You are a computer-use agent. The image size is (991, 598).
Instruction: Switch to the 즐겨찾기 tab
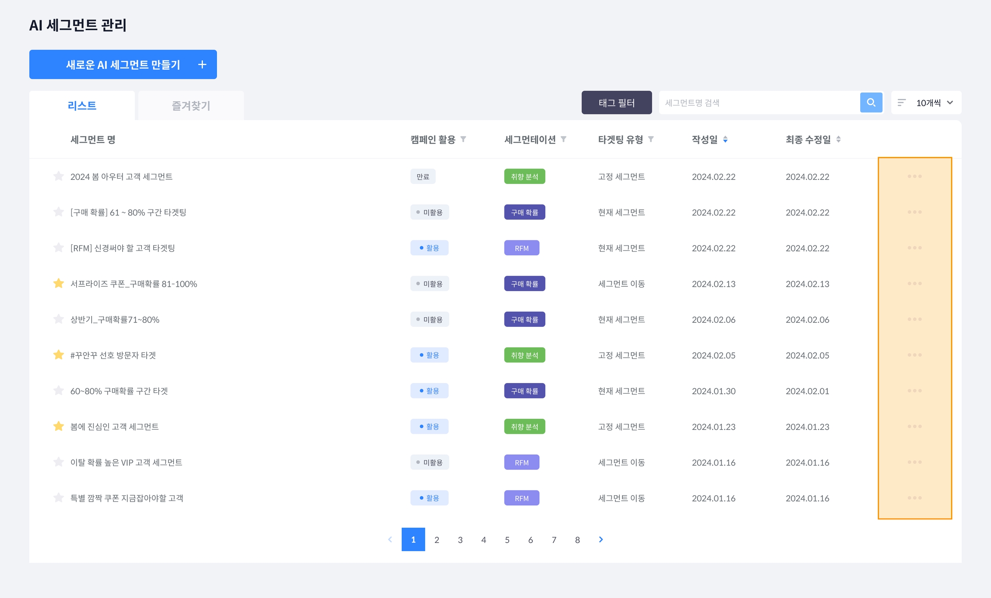[x=191, y=105]
